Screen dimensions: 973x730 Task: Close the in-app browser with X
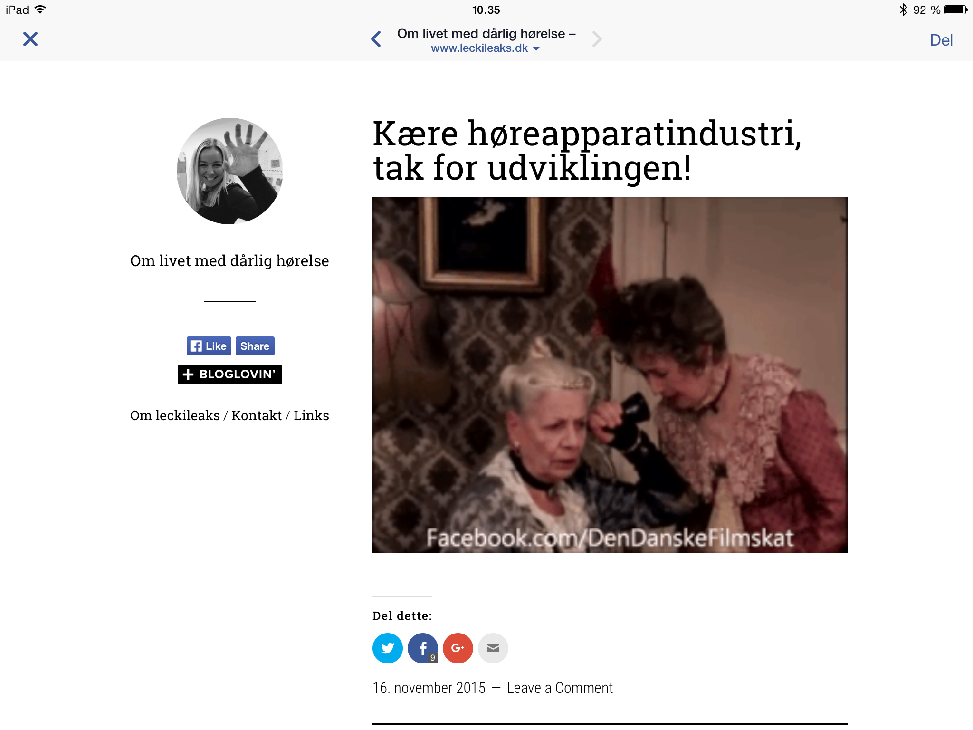[x=30, y=39]
